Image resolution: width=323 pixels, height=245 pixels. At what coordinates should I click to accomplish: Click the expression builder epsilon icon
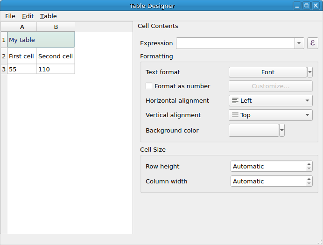312,43
